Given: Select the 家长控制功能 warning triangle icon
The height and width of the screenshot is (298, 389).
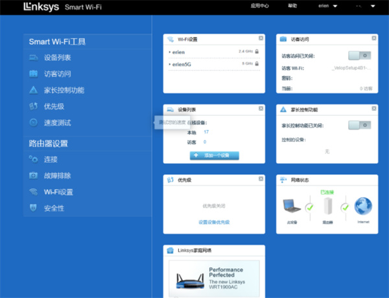Looking at the screenshot, I should coord(34,90).
